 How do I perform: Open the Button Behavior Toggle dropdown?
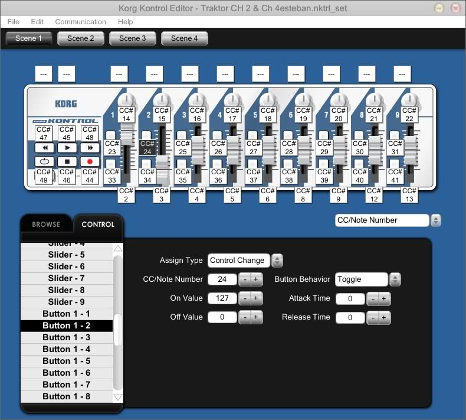[x=395, y=279]
